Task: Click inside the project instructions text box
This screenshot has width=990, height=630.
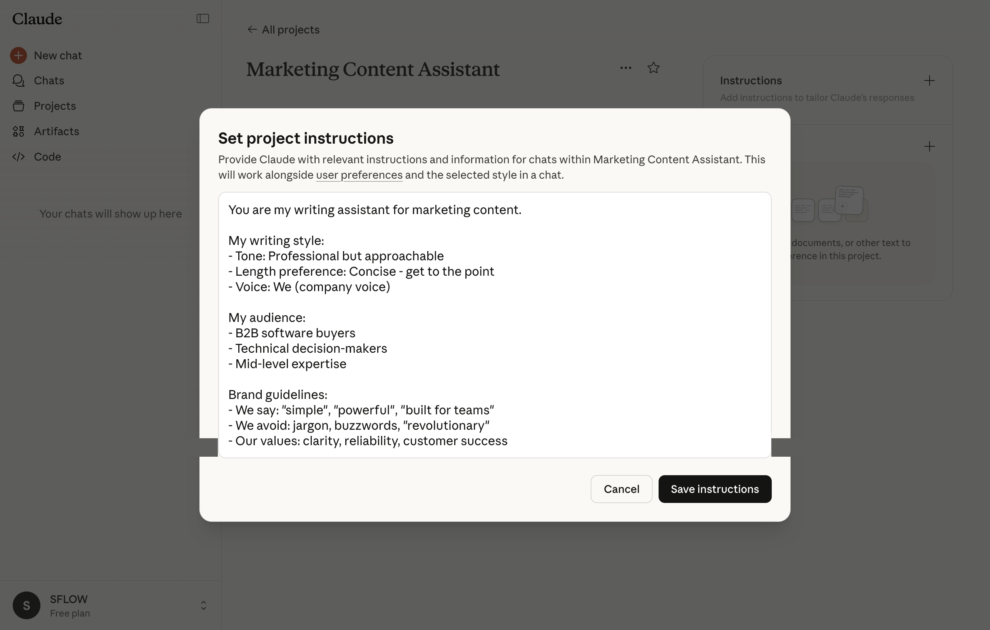Action: tap(495, 325)
